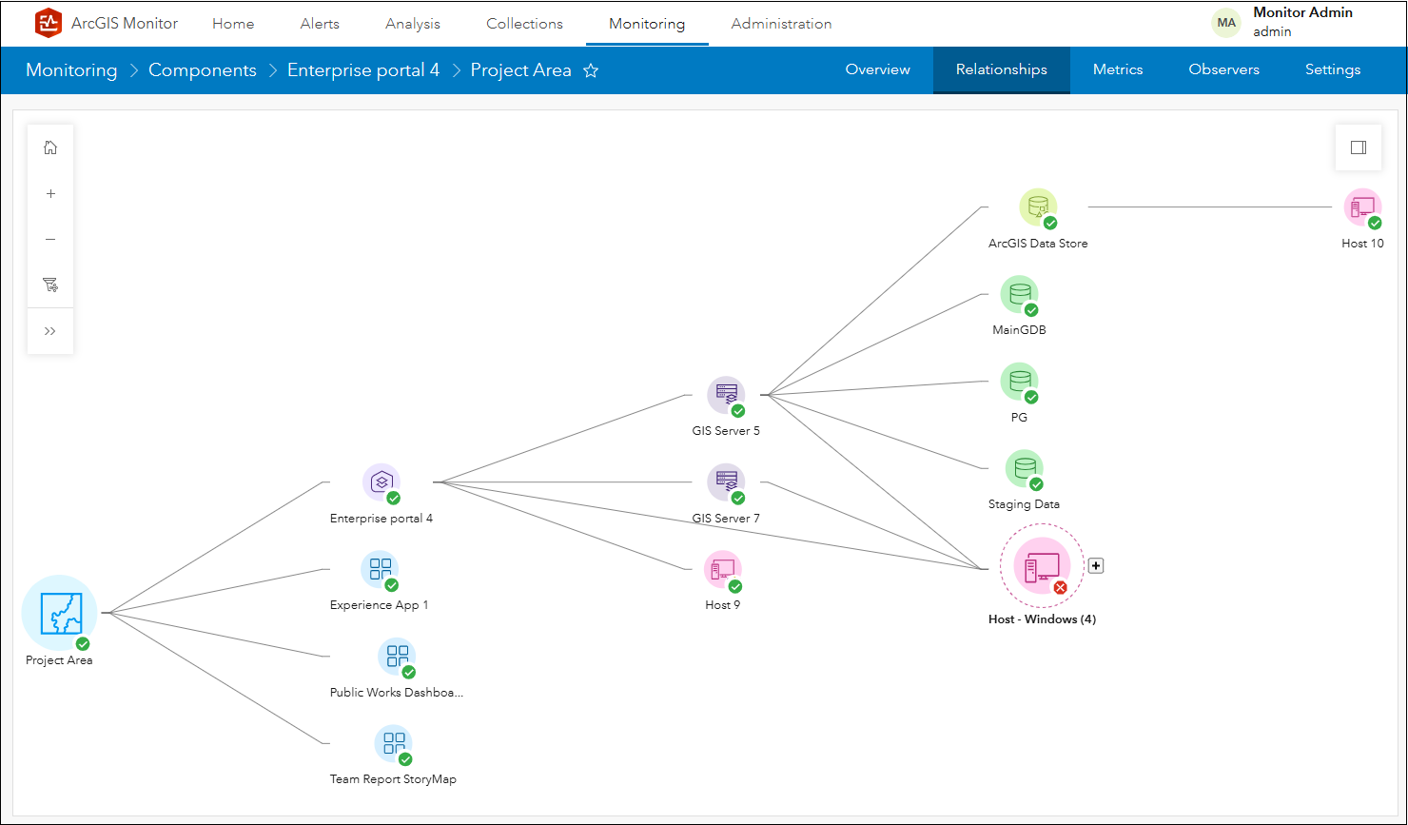
Task: Click the Monitoring breadcrumb link
Action: 71,70
